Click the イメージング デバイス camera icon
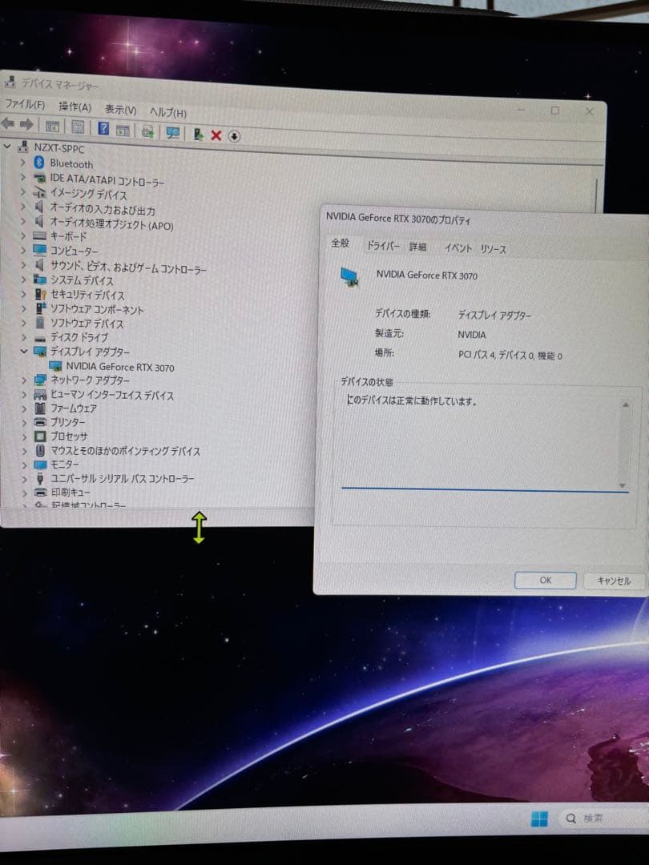The height and width of the screenshot is (865, 649). (39, 192)
